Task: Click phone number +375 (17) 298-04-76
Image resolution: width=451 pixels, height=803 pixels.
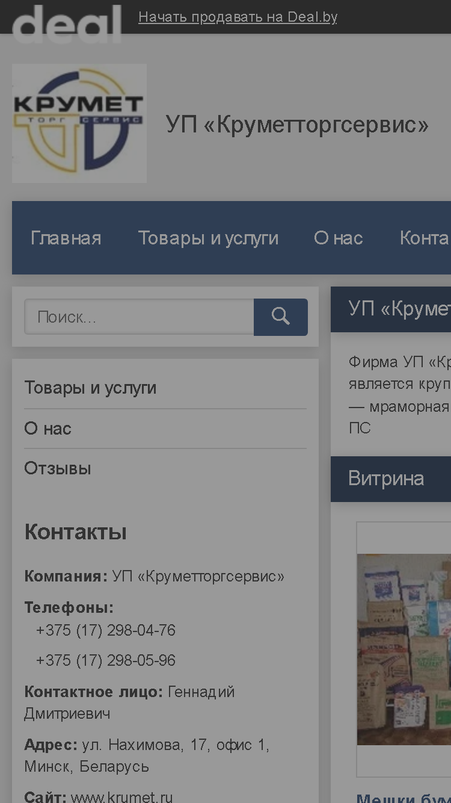Action: point(106,630)
